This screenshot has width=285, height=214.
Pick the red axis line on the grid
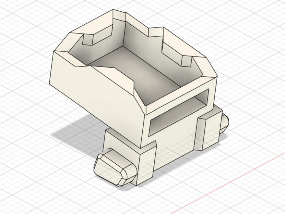[227, 184]
